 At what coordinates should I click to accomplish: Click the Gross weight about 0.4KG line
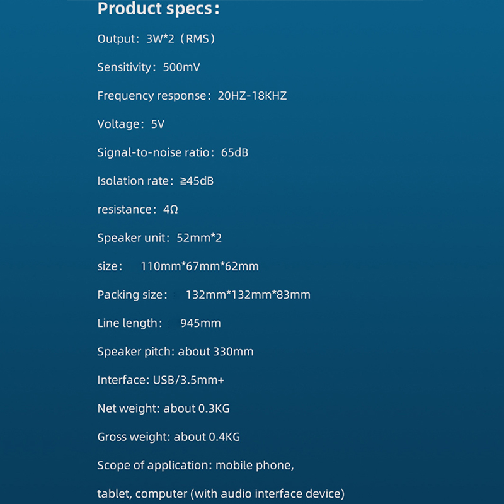169,437
